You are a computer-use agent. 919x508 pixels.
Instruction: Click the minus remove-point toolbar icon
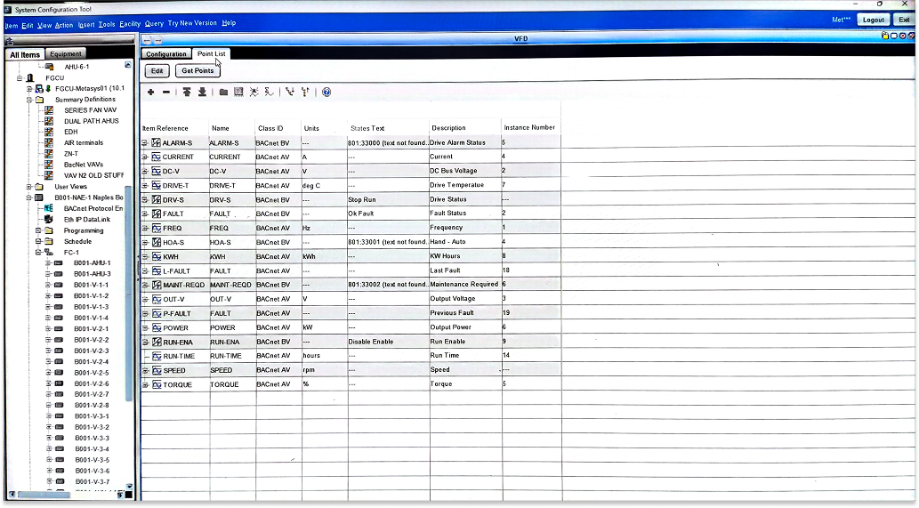166,92
